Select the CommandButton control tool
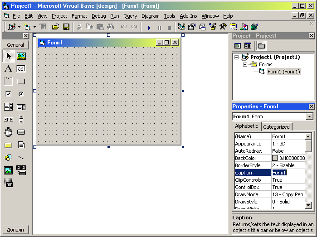317x237 pixels. pos(21,82)
